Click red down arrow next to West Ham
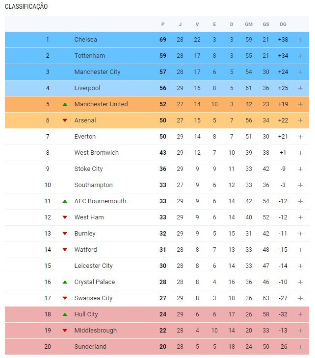 pyautogui.click(x=65, y=217)
